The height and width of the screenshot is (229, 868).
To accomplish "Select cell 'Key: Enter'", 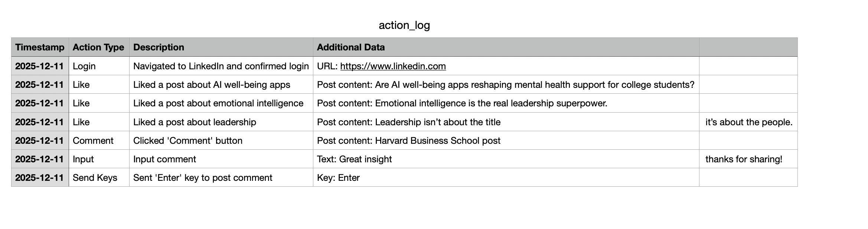I will pos(506,177).
